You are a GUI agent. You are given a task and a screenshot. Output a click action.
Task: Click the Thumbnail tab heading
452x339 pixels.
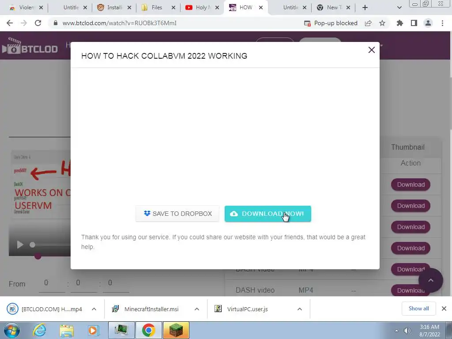[x=407, y=147]
